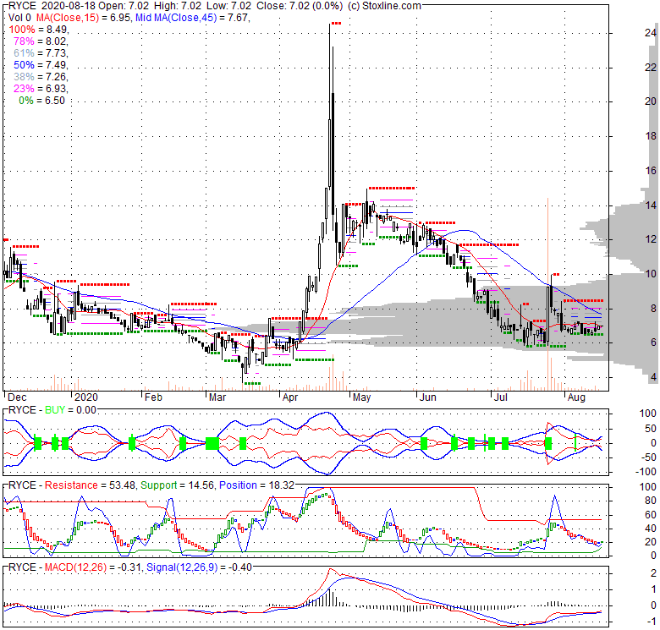Click the 'Mid MA(Close,45) = 7.67' label

point(192,18)
